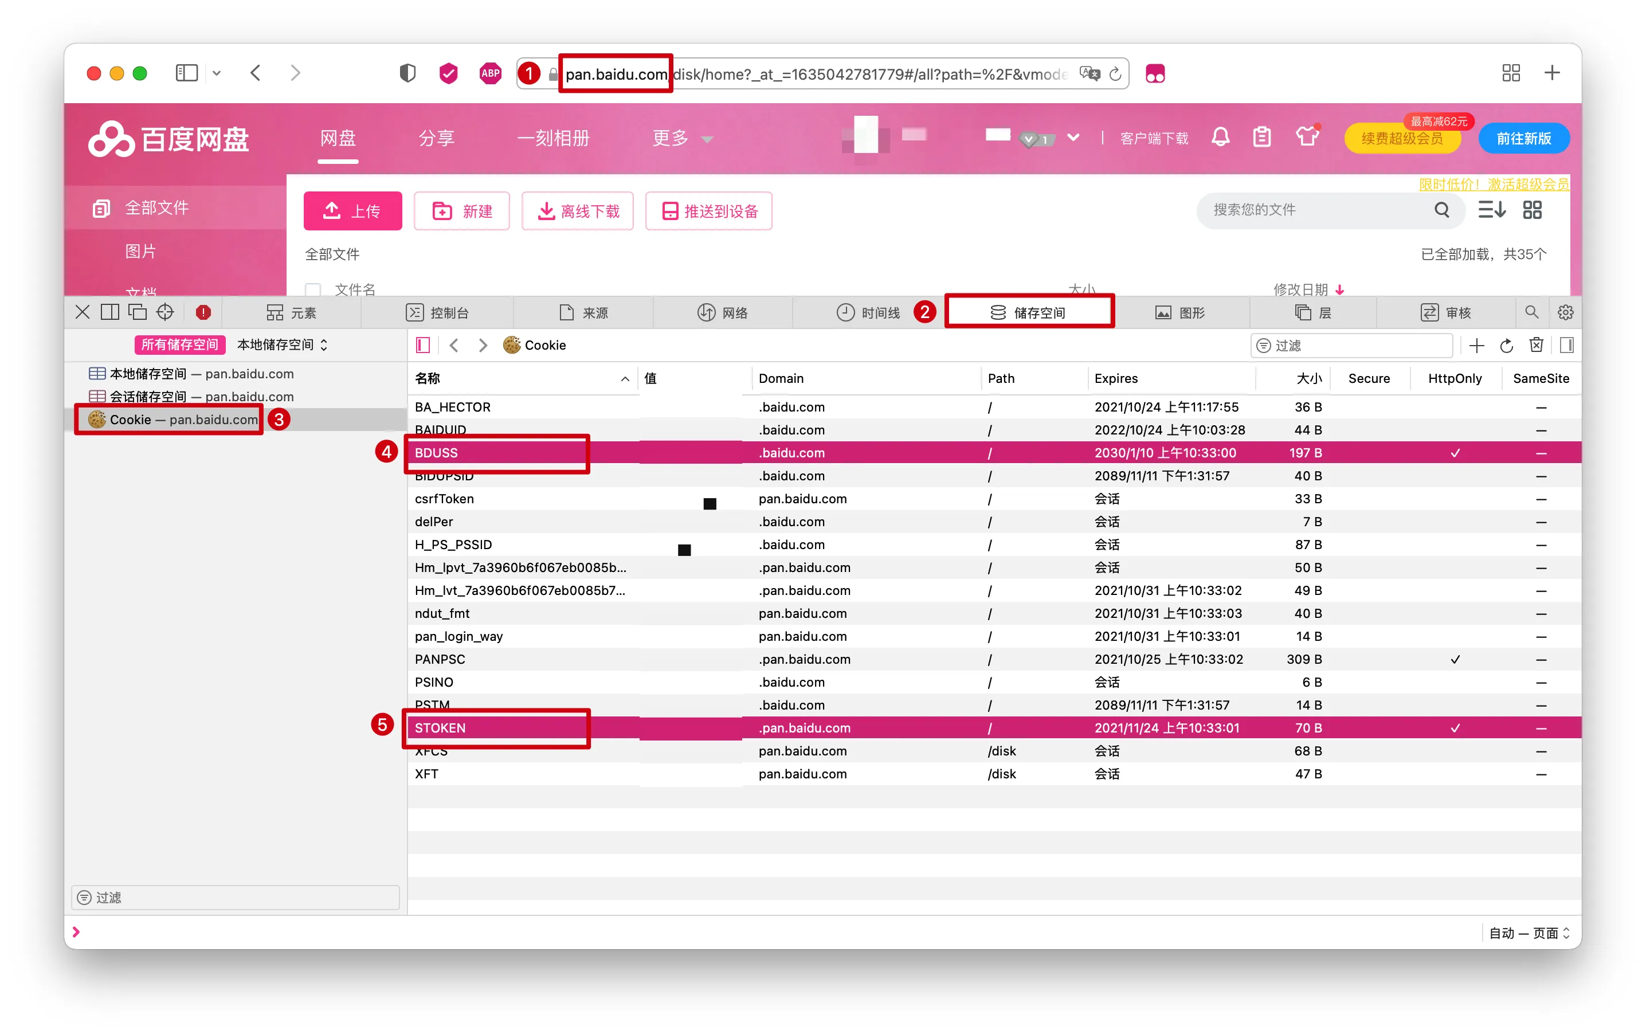Viewport: 1646px width, 1034px height.
Task: Open the 限时低价 promotion link
Action: (x=1494, y=185)
